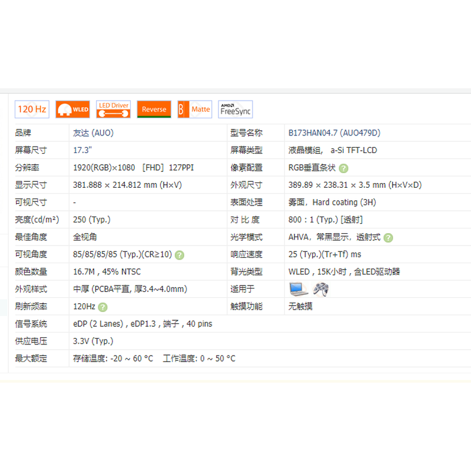Select the orange WLED backlight badge
This screenshot has width=471, height=471.
[72, 109]
